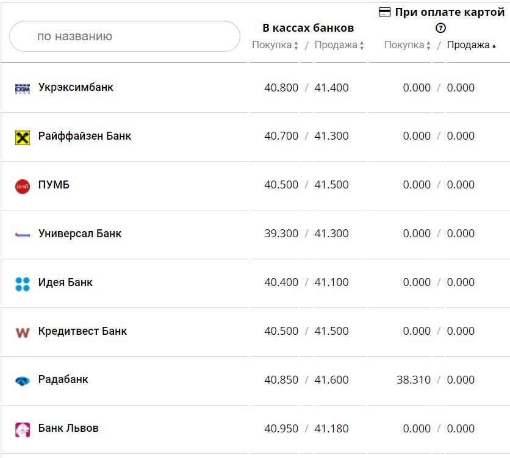
Task: Open the Укрэксимбанк bank link
Action: (x=76, y=87)
